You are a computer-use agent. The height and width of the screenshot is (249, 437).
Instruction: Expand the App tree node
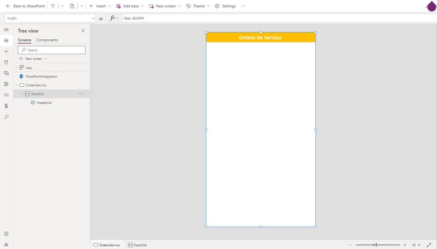pos(17,67)
